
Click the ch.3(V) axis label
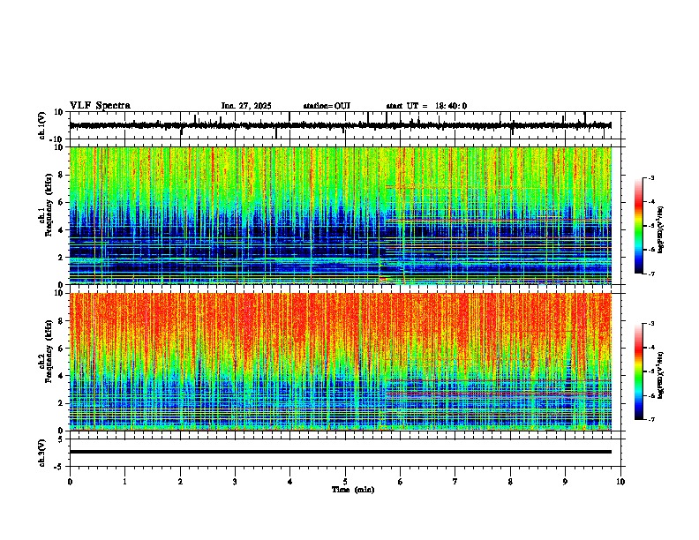point(42,453)
